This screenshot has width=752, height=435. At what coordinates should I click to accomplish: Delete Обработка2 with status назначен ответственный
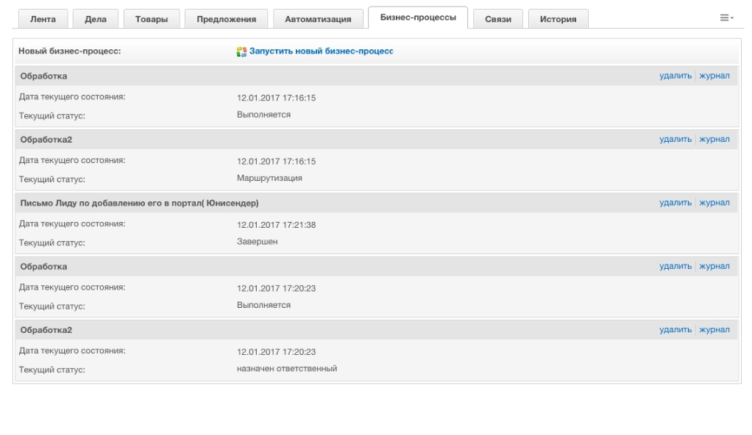click(x=675, y=329)
